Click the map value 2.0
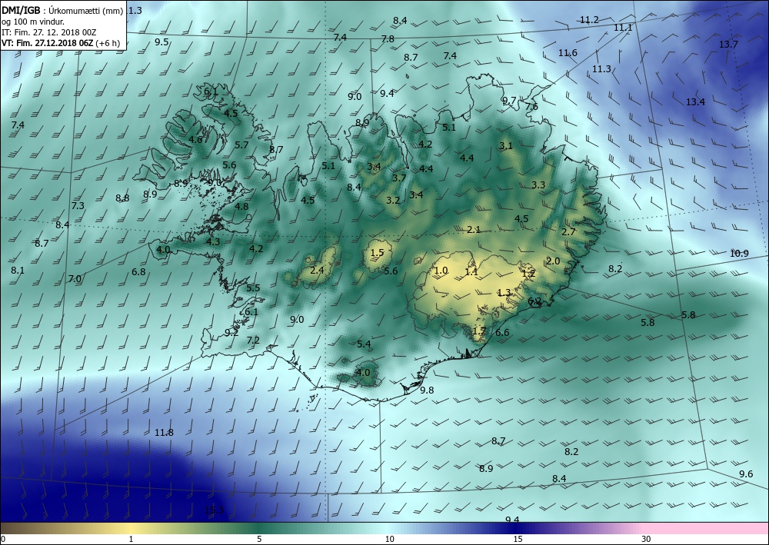 pyautogui.click(x=553, y=261)
